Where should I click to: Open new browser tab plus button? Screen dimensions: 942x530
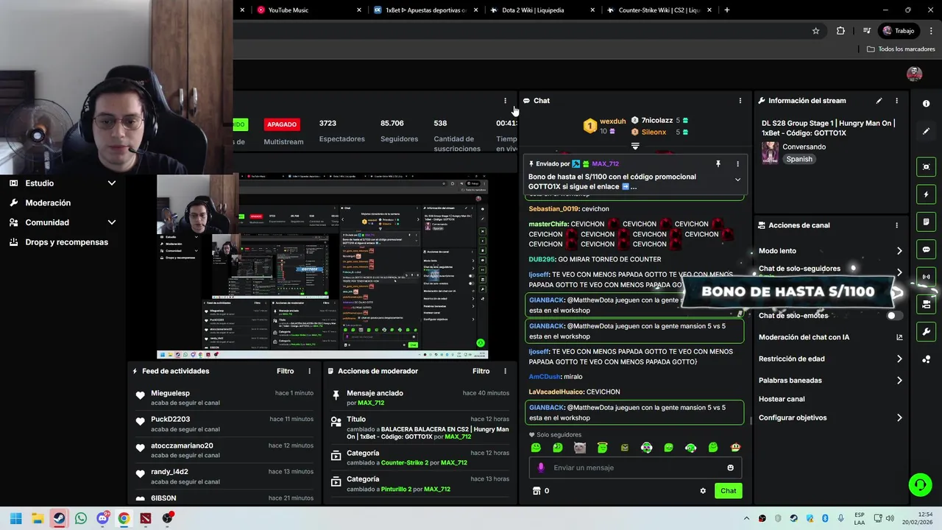click(x=727, y=10)
